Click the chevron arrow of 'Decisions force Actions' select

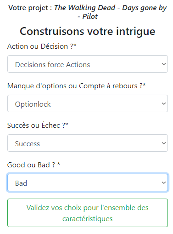coord(164,64)
